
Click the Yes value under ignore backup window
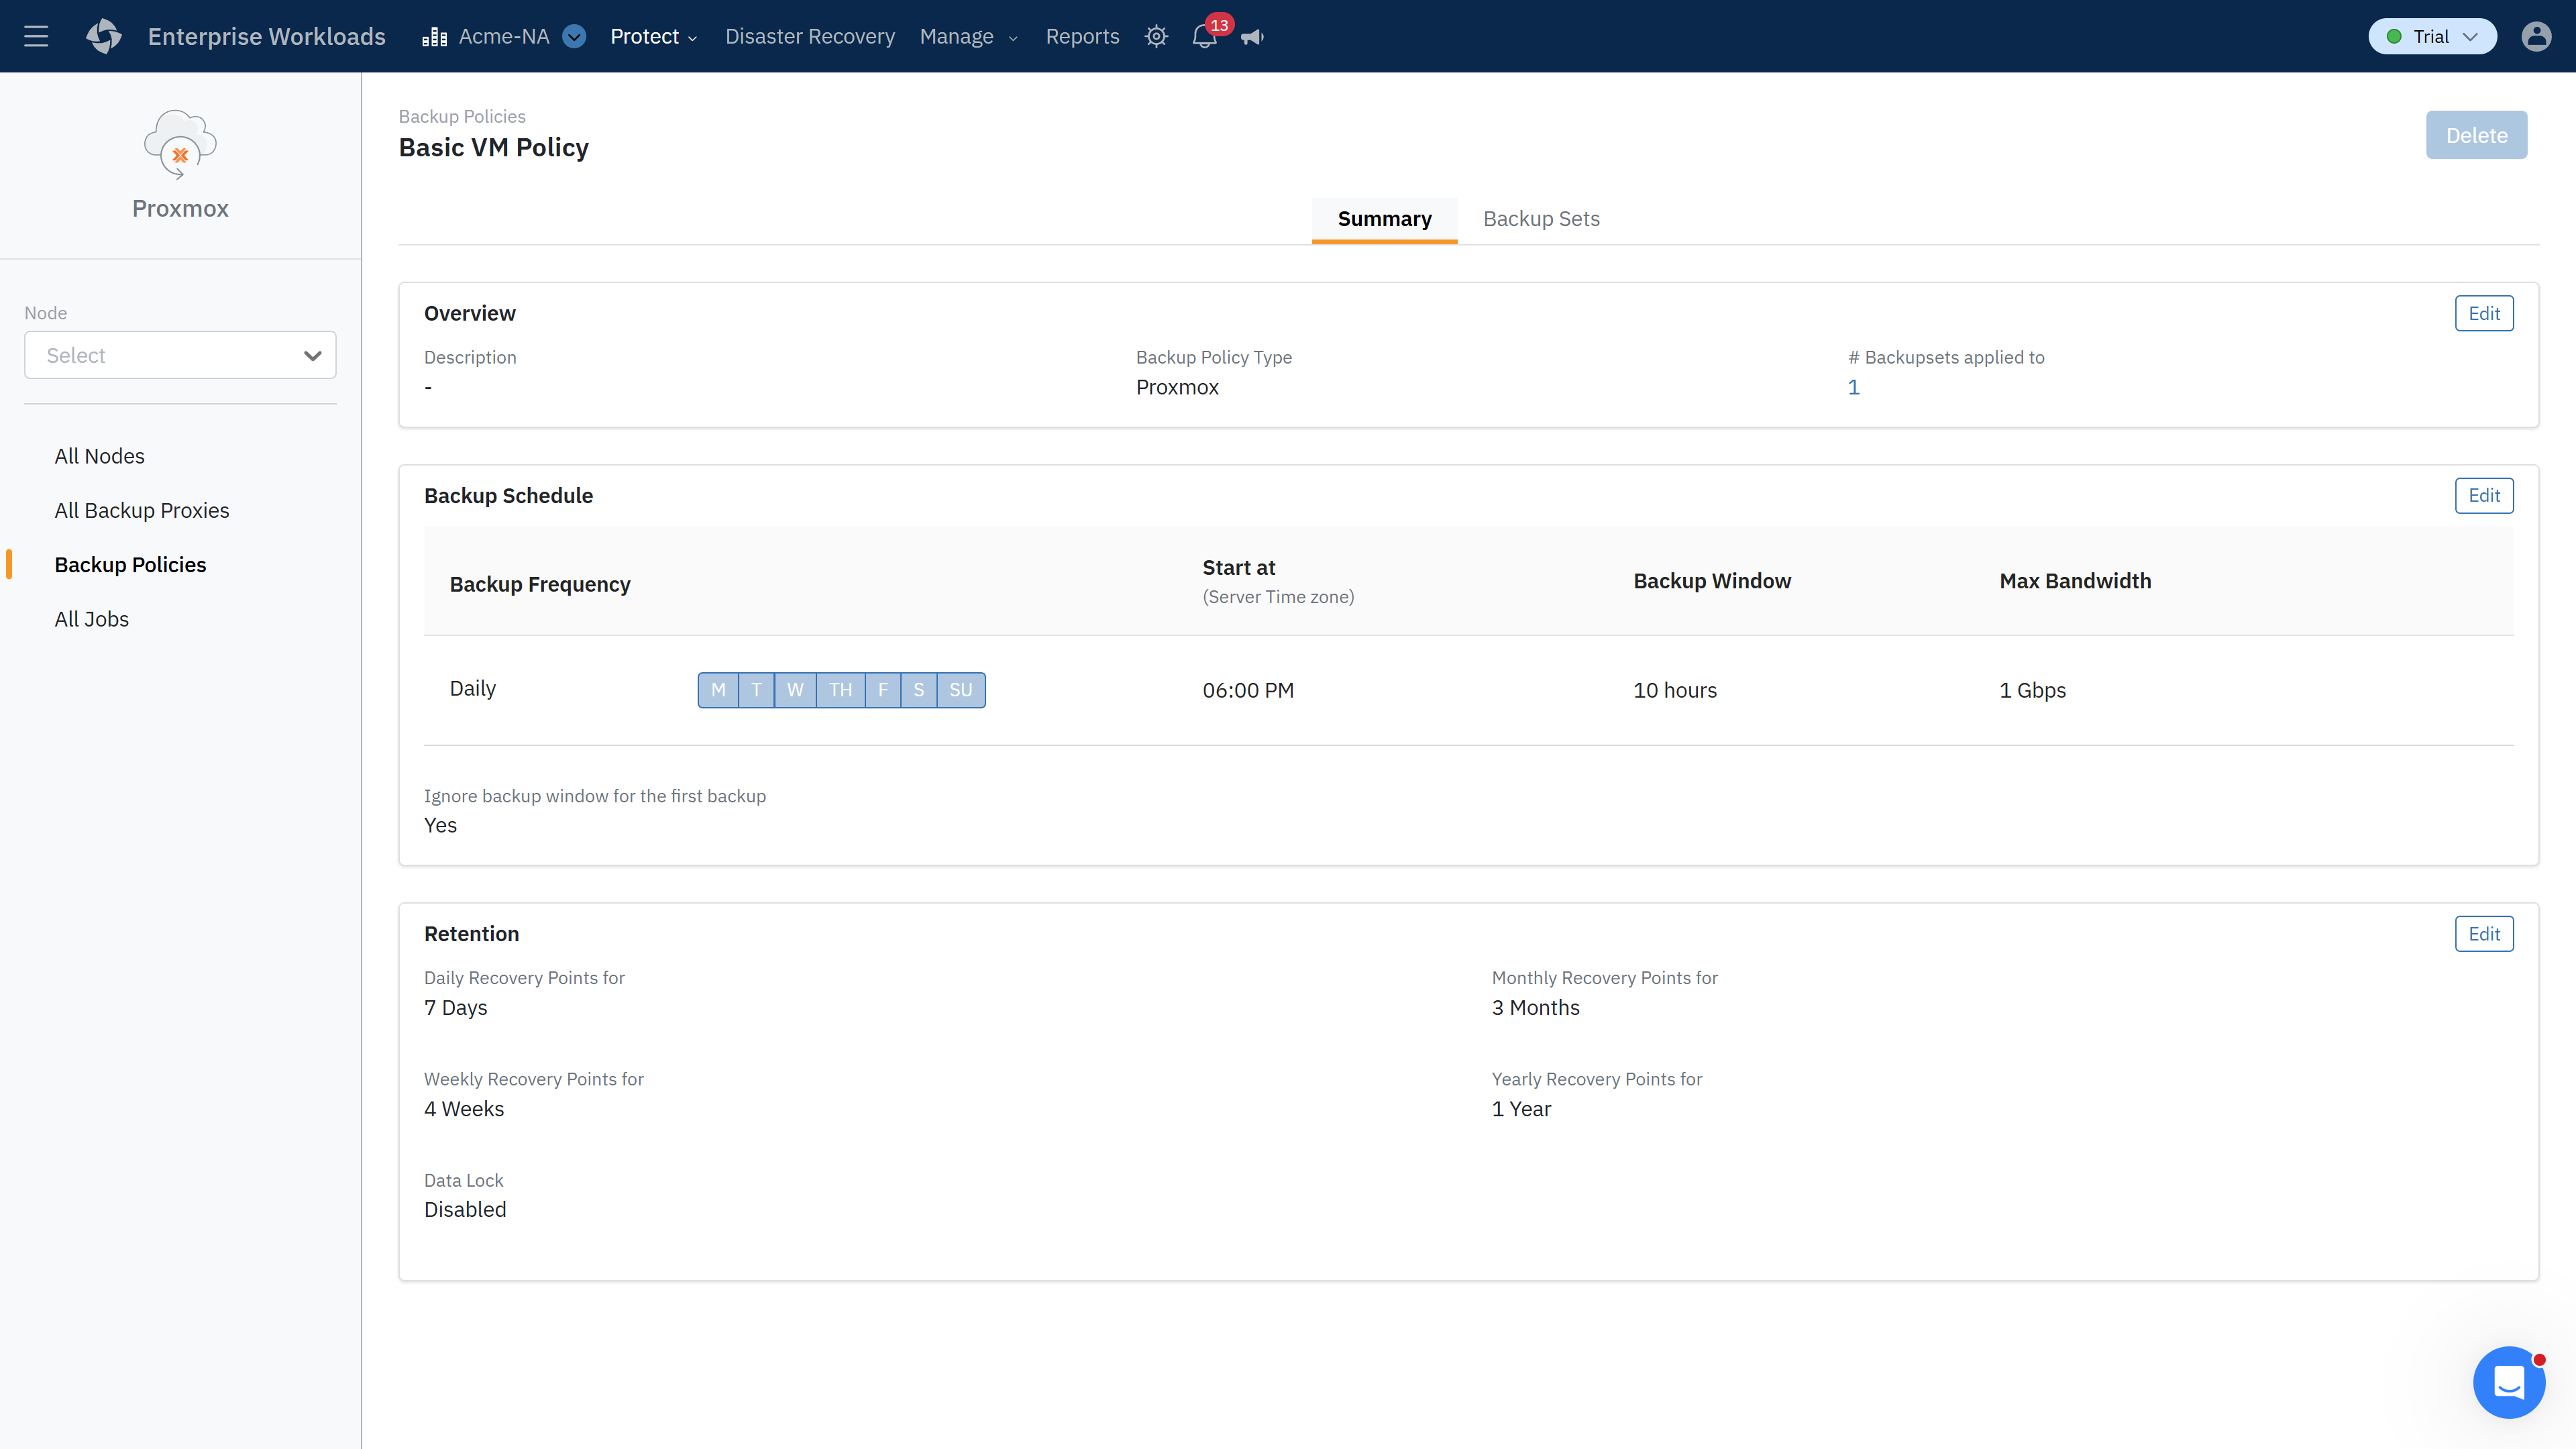click(440, 825)
